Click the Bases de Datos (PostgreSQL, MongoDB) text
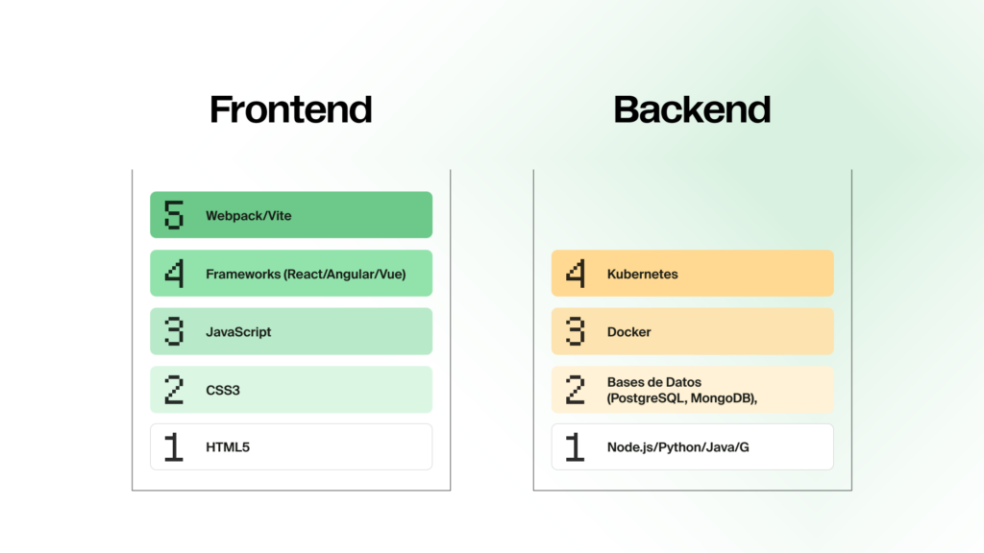This screenshot has height=553, width=984. (682, 390)
